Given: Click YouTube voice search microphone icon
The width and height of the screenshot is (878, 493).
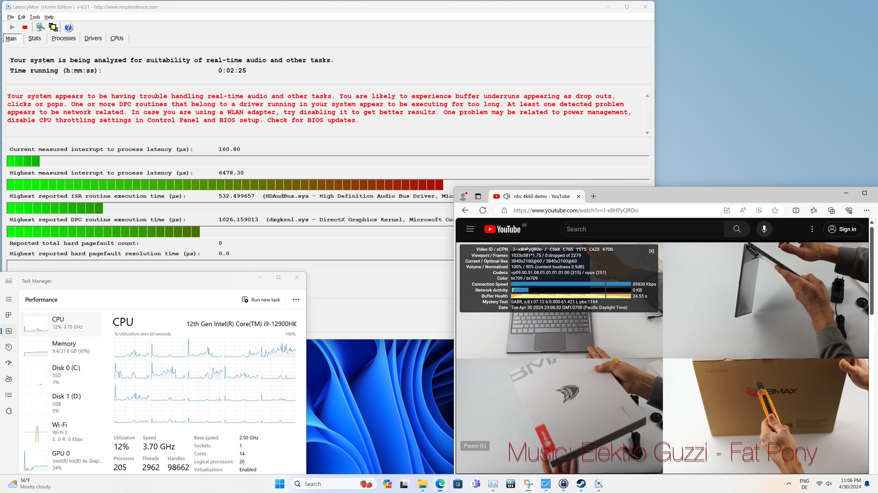Looking at the screenshot, I should click(764, 229).
